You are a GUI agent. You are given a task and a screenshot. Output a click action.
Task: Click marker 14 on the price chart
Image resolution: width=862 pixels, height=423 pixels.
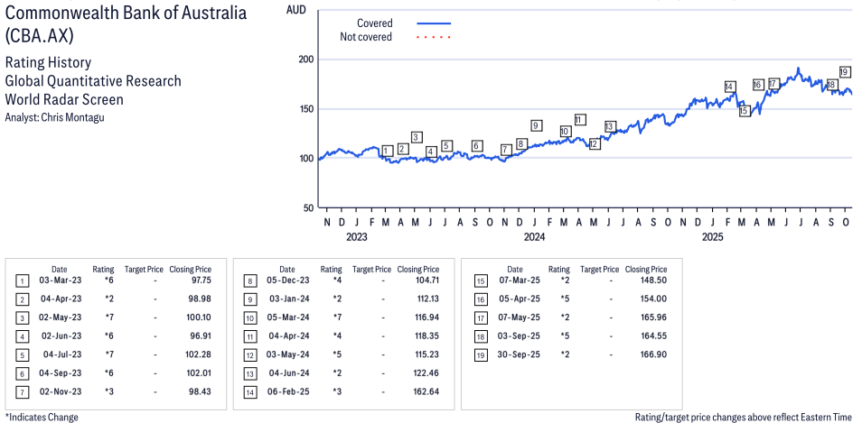[x=729, y=87]
